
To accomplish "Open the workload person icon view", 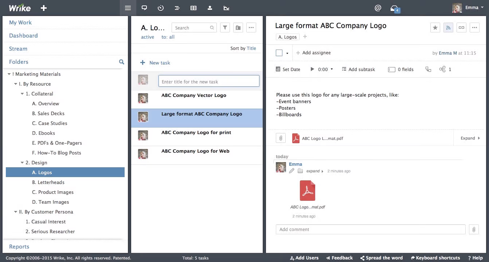I will coord(210,8).
